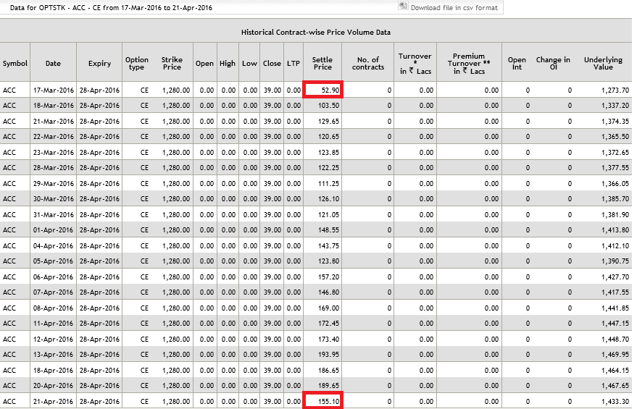Click the Data for OPTSTK - ACC heading
The width and height of the screenshot is (637, 409).
[x=111, y=8]
